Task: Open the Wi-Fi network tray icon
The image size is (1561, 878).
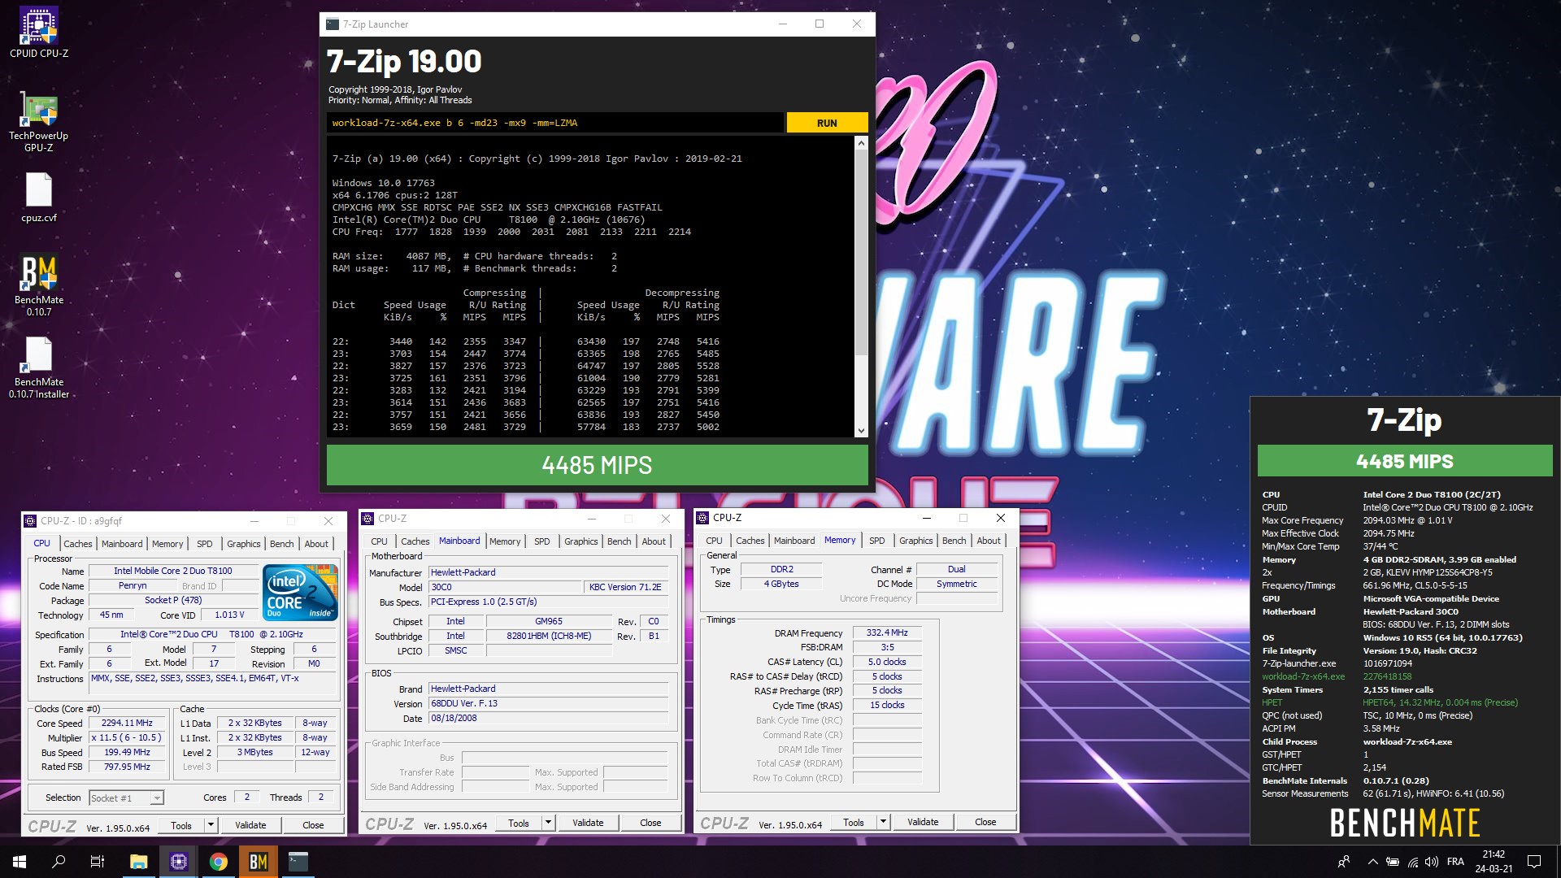Action: pyautogui.click(x=1413, y=862)
